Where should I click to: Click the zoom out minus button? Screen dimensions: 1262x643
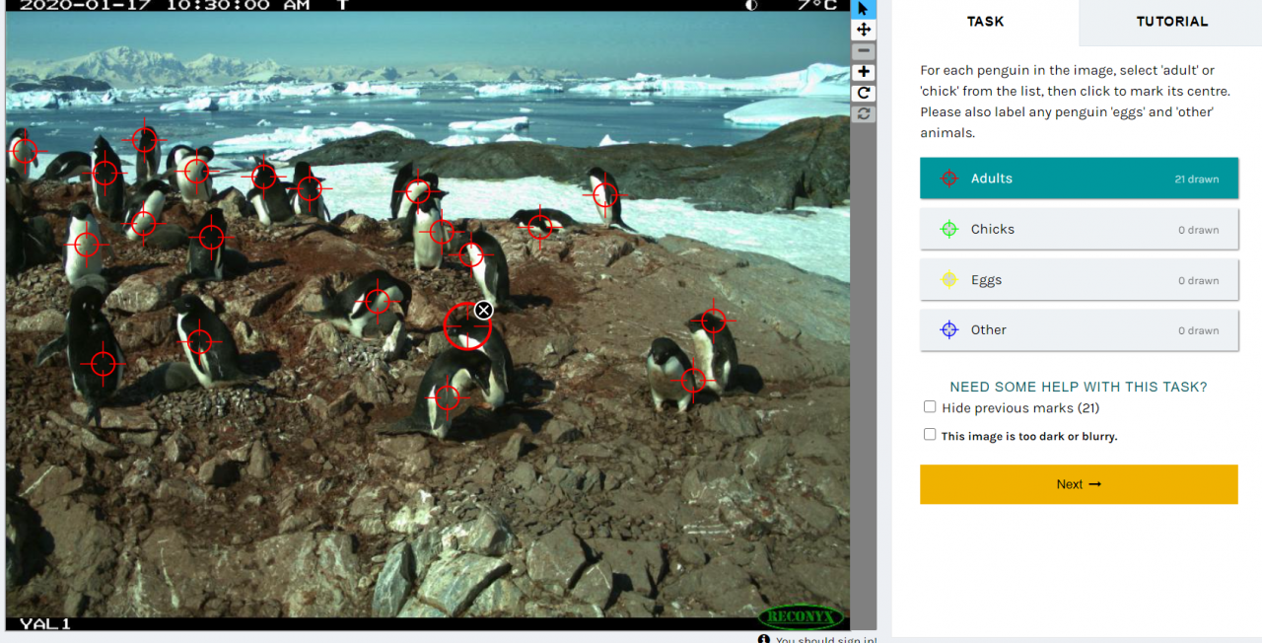(x=864, y=50)
